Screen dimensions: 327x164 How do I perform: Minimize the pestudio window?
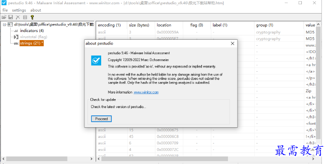tap(286, 3)
